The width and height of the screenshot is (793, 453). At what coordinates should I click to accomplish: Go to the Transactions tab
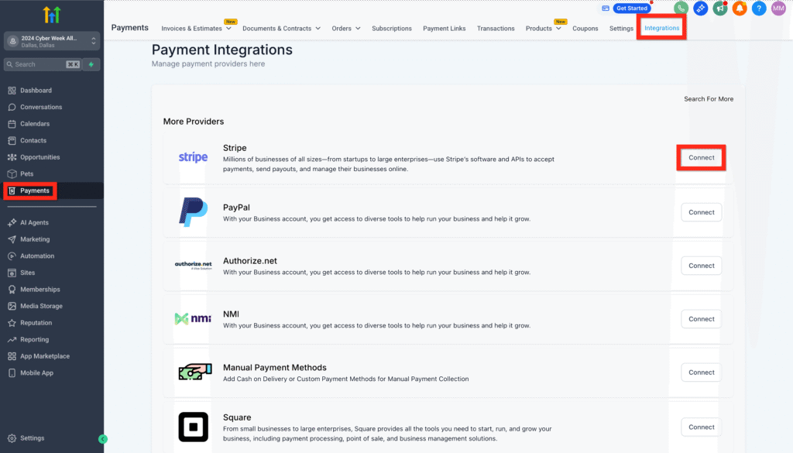pyautogui.click(x=496, y=29)
